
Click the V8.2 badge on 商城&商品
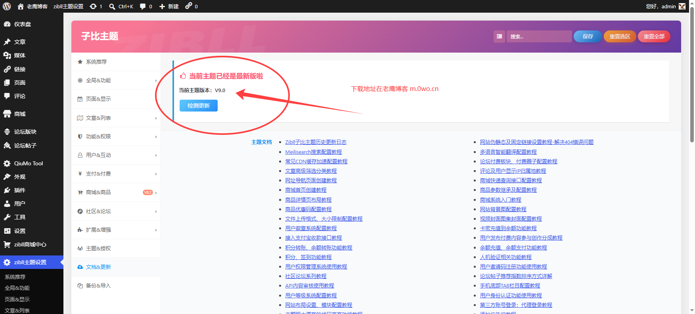pyautogui.click(x=147, y=193)
